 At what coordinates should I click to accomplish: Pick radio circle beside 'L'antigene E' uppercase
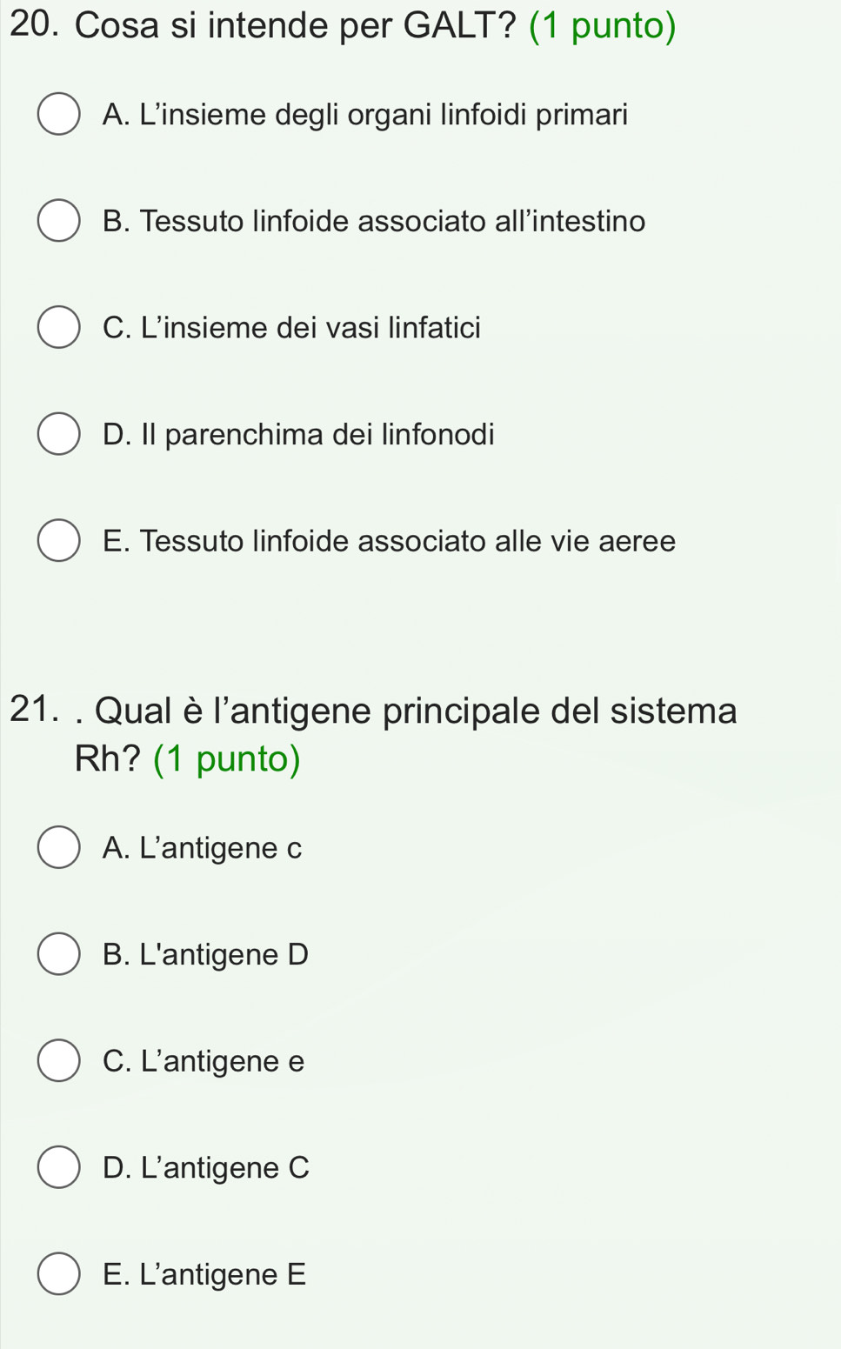coord(58,1274)
